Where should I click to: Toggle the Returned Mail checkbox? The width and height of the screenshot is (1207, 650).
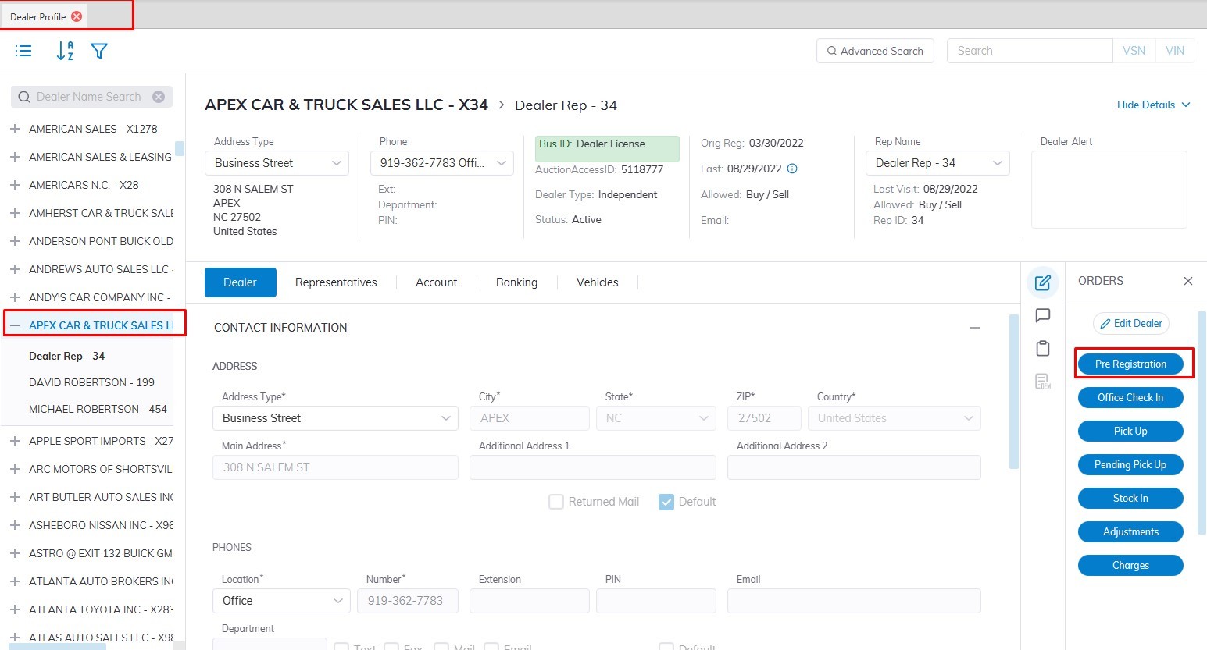coord(556,502)
